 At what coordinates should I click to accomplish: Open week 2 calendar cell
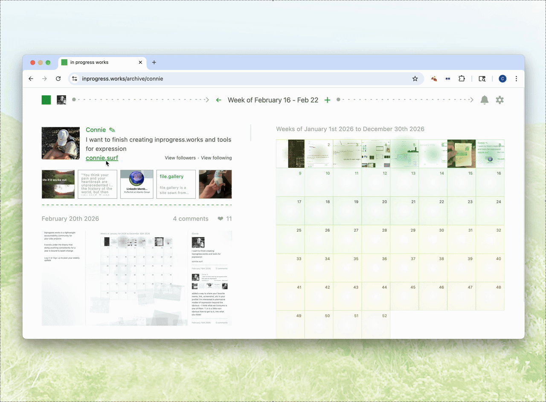[319, 154]
